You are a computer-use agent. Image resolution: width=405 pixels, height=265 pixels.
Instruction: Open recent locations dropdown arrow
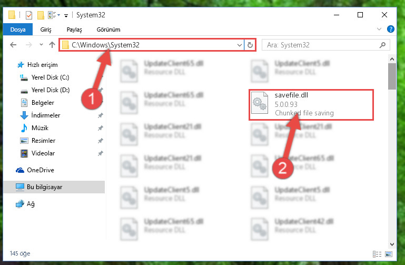click(x=41, y=45)
